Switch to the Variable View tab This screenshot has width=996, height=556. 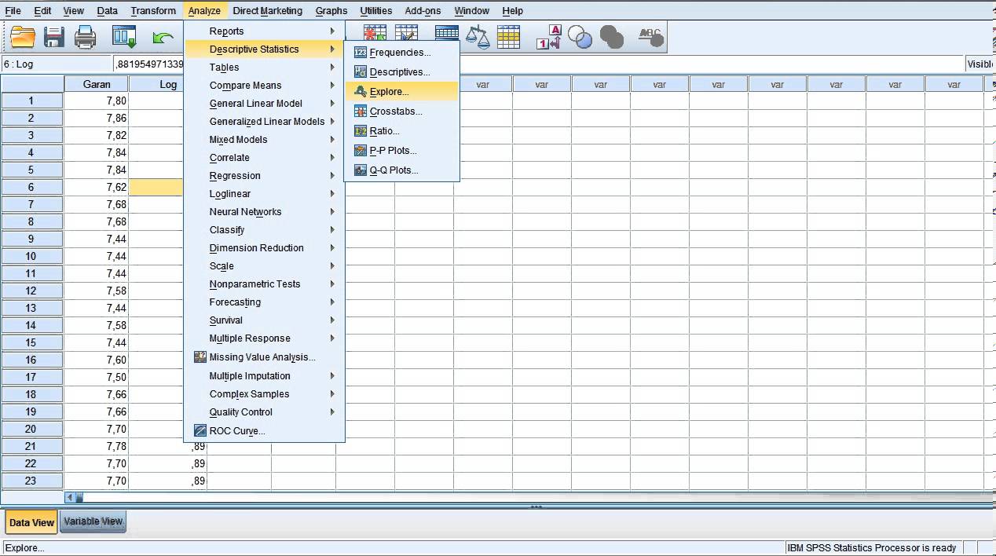click(93, 521)
